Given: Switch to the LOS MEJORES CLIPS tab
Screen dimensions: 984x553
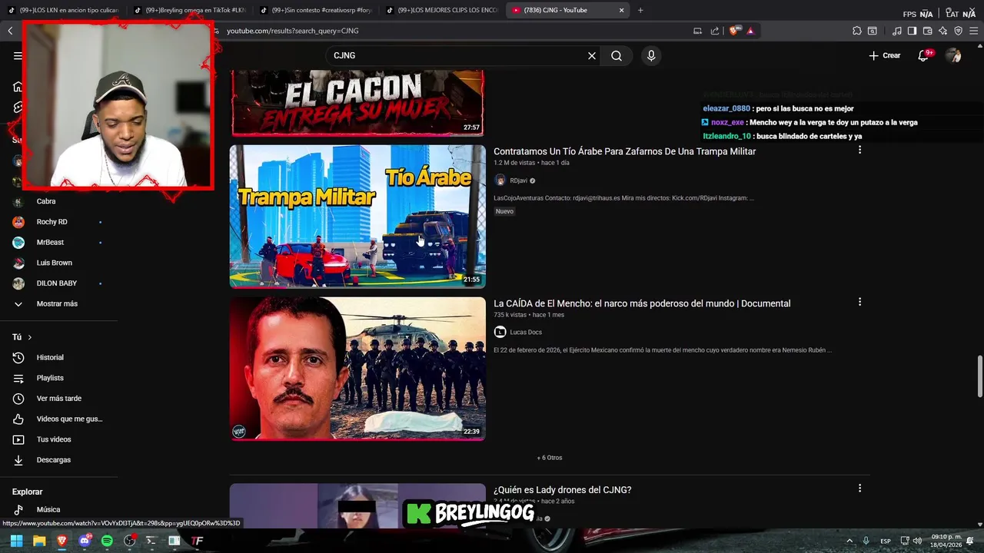Looking at the screenshot, I should click(x=442, y=10).
